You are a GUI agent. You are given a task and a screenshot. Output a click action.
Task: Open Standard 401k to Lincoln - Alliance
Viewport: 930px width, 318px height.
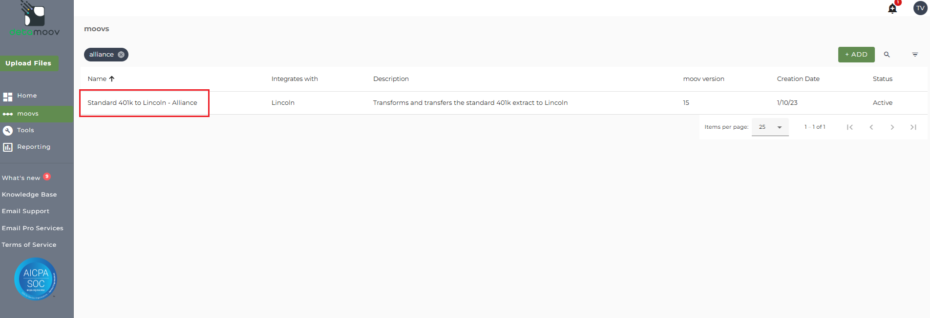click(x=142, y=103)
